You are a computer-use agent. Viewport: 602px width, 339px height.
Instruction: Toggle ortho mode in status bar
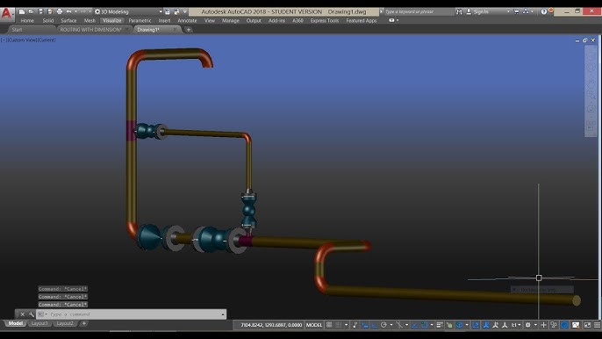(x=374, y=325)
